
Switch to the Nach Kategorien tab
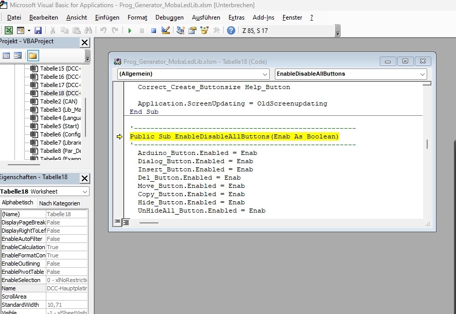pyautogui.click(x=60, y=203)
